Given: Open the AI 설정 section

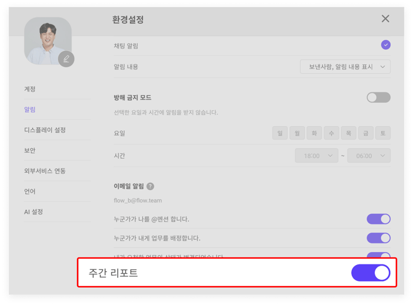Looking at the screenshot, I should point(33,212).
